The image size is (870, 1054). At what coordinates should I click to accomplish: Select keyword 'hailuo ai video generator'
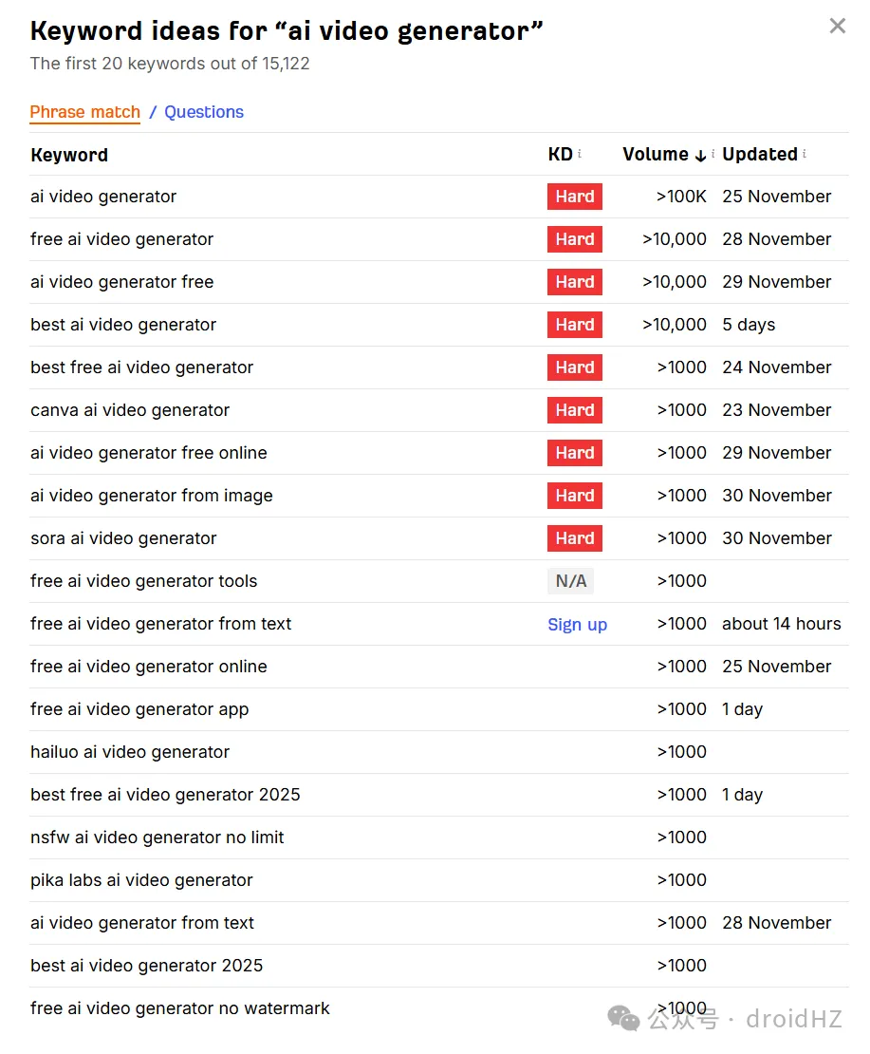pos(130,752)
